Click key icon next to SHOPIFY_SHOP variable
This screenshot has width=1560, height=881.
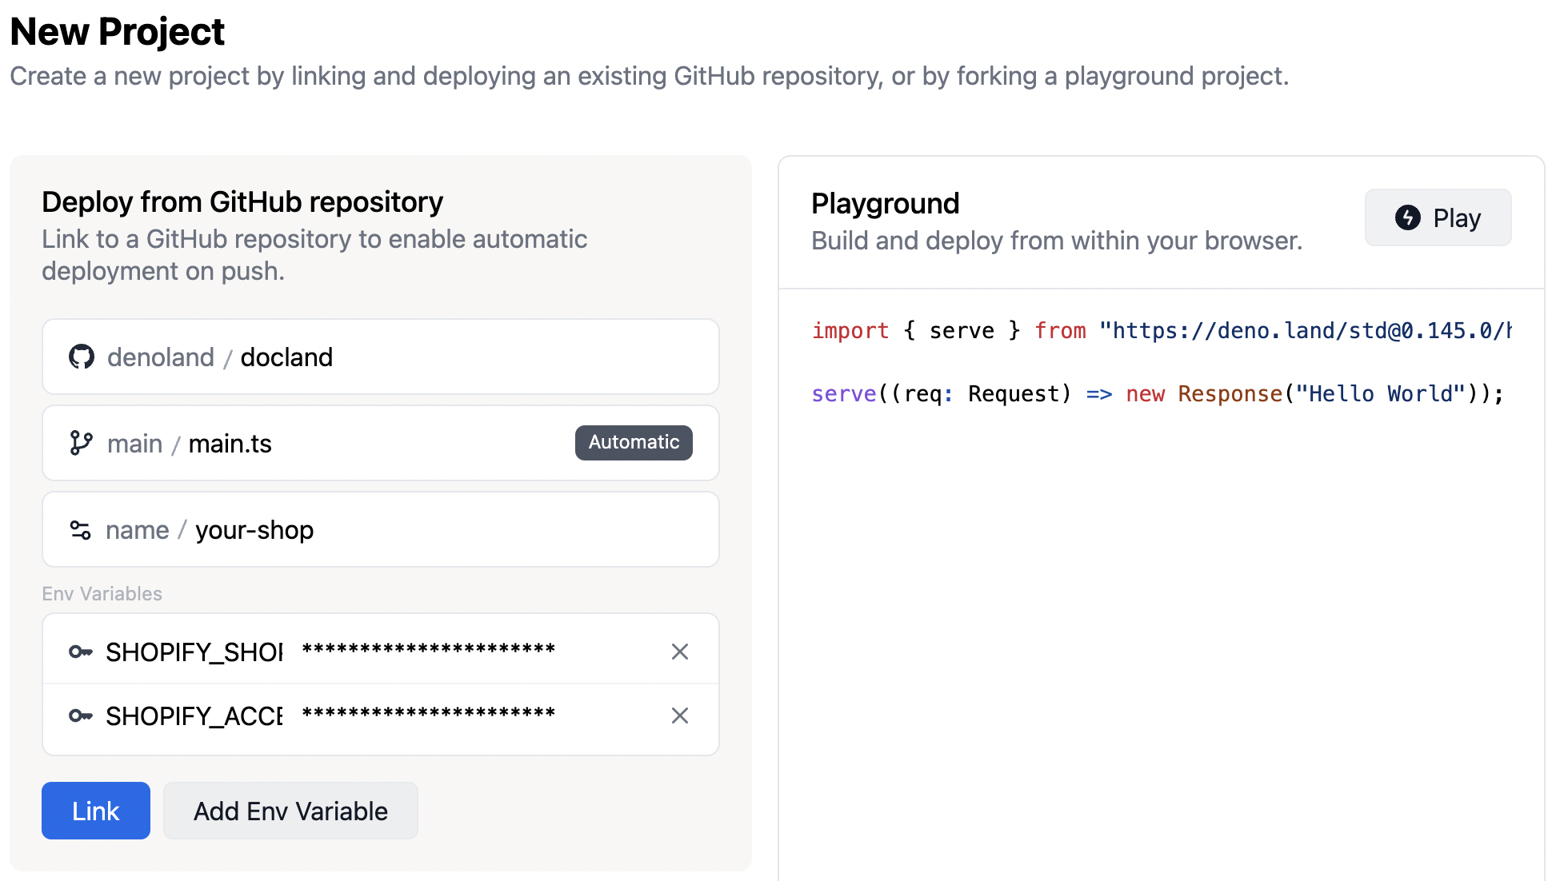pos(81,652)
